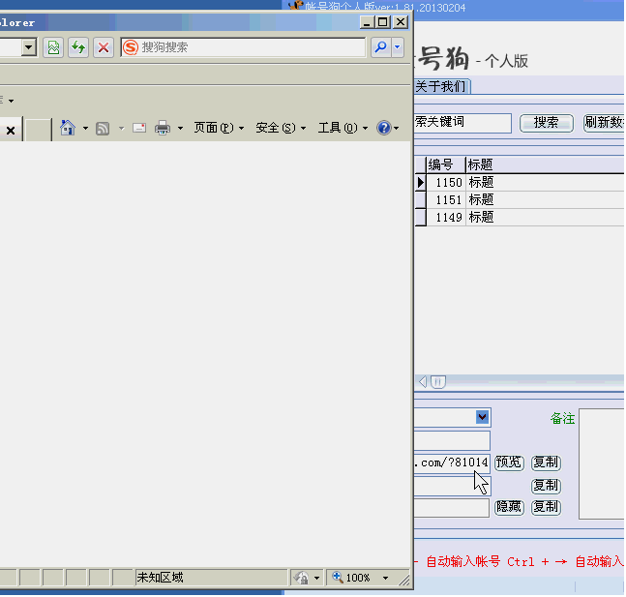Screen dimensions: 626x597
Task: Click the 未知区域 security zone status text
Action: [x=160, y=578]
